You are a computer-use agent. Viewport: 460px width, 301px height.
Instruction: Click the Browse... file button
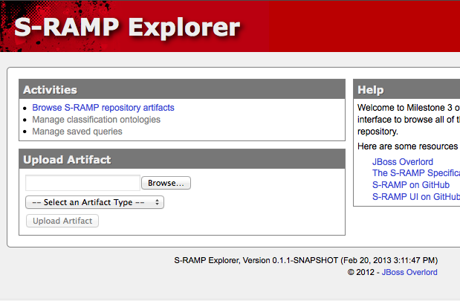pyautogui.click(x=166, y=183)
